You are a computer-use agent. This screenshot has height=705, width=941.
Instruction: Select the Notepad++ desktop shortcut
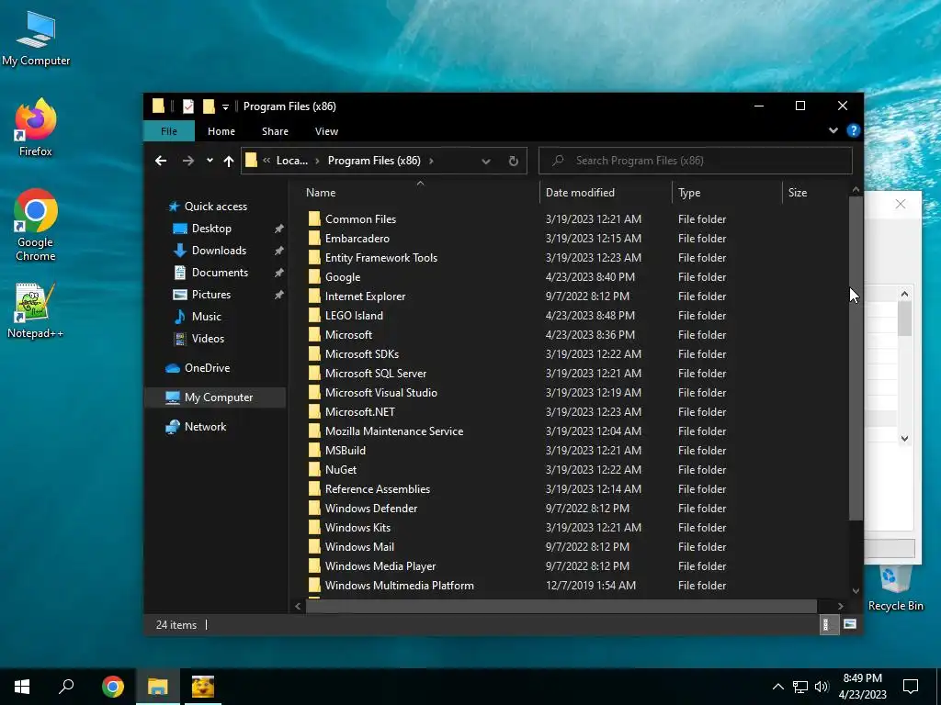click(36, 310)
